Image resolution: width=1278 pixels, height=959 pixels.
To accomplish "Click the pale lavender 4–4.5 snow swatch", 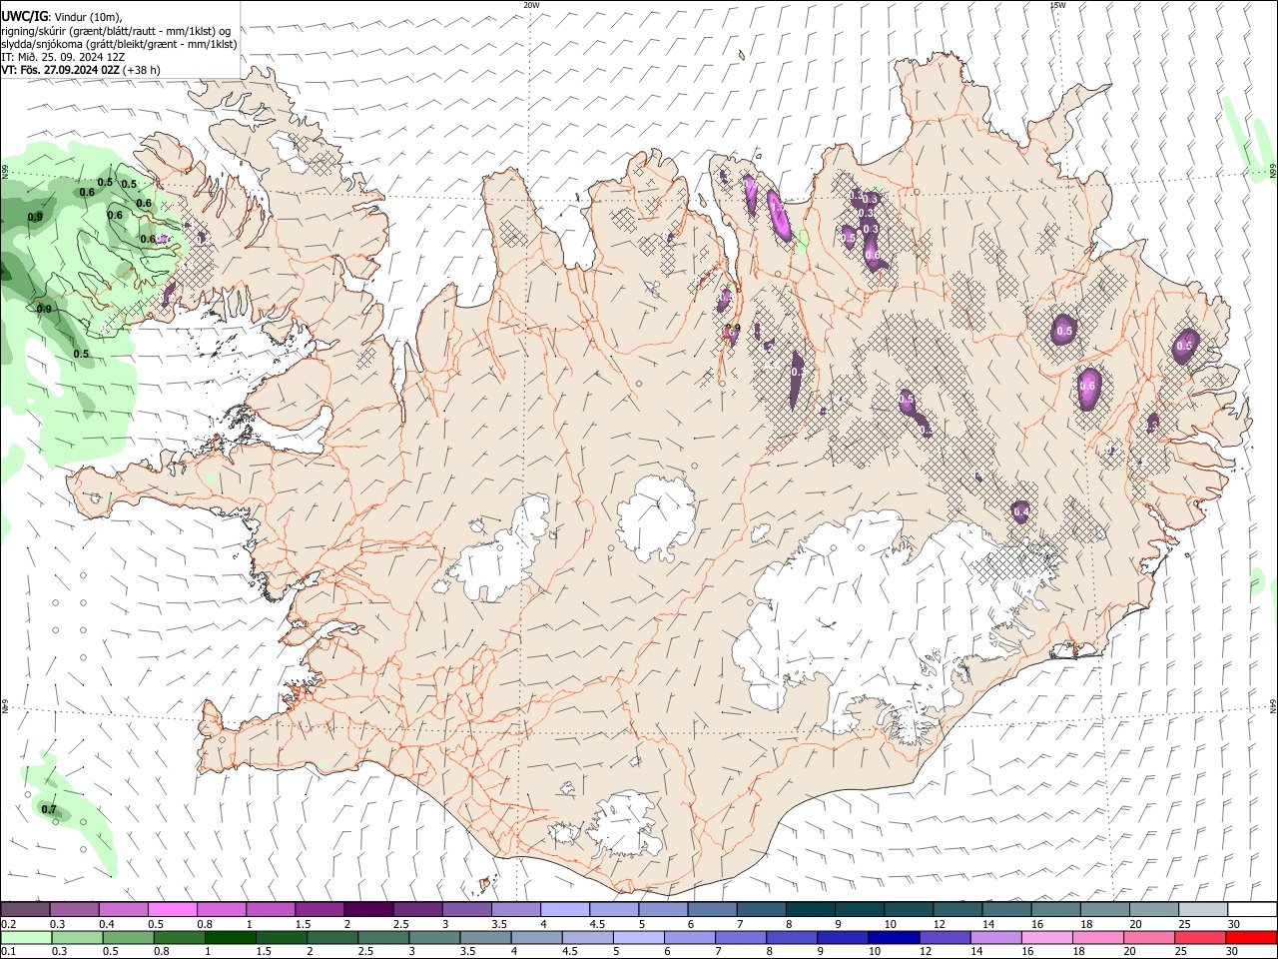I will (563, 909).
